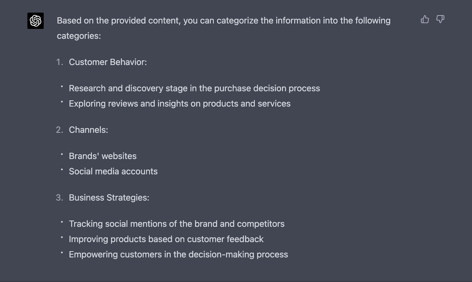This screenshot has height=282, width=472.
Task: Click 'Empowering customers in the decision-making process' line
Action: point(178,255)
